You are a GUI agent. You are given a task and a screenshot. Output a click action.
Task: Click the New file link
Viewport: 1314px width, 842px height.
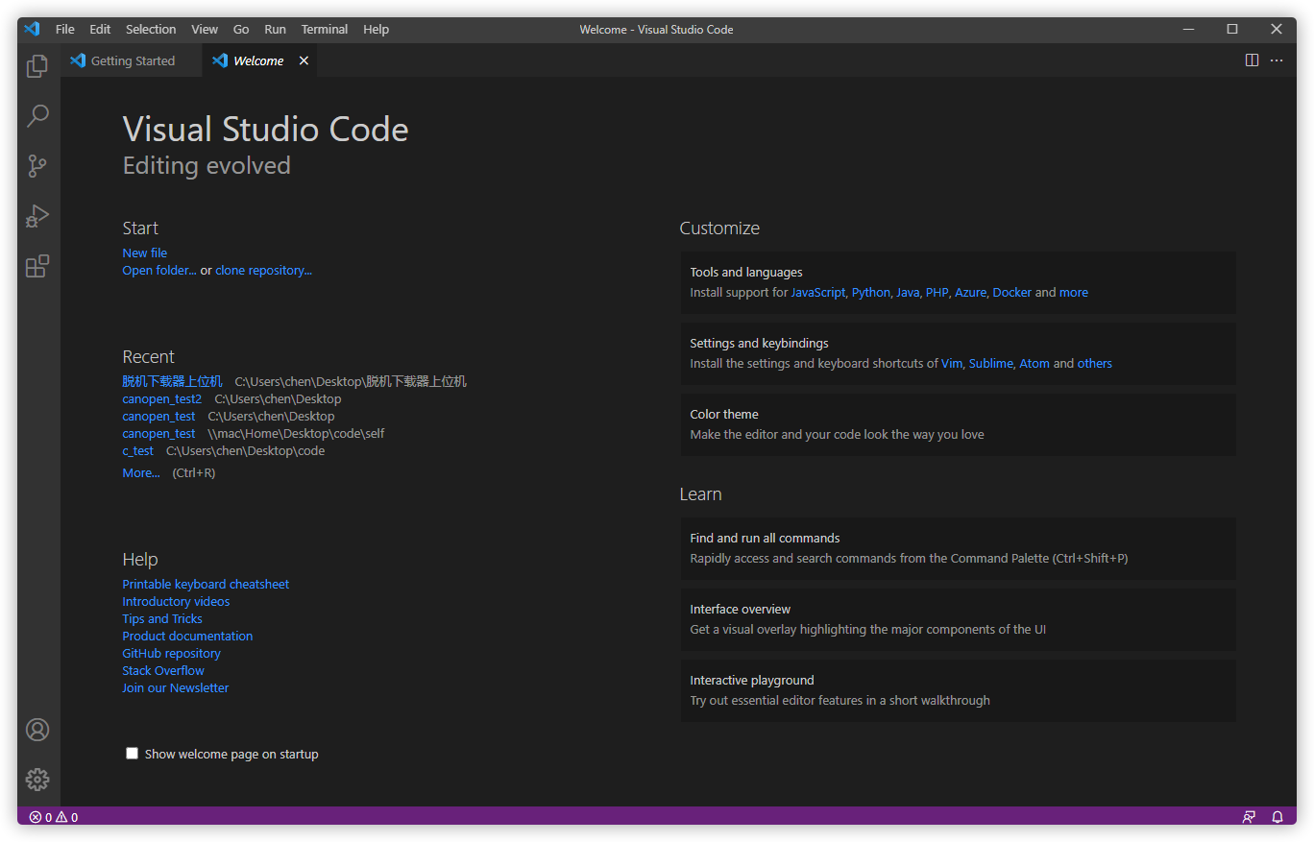[x=145, y=253]
